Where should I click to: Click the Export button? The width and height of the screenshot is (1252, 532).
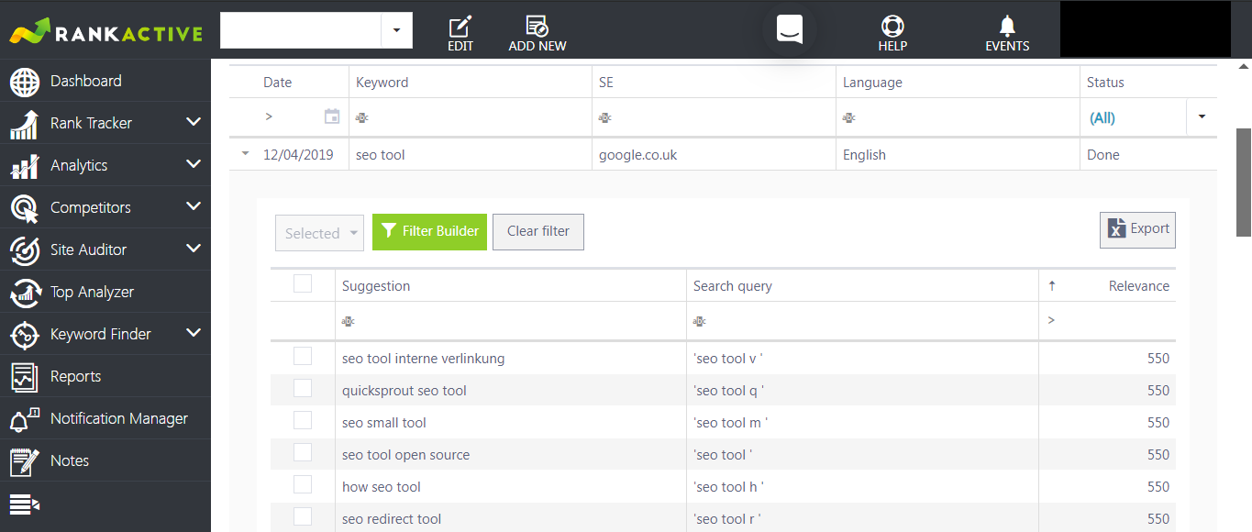point(1137,229)
